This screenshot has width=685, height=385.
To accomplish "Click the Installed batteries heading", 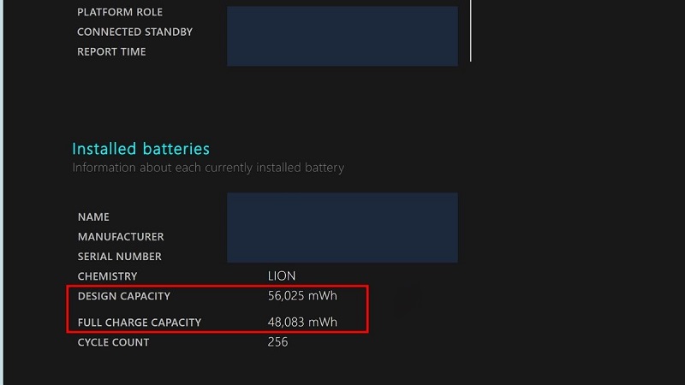I will click(140, 149).
